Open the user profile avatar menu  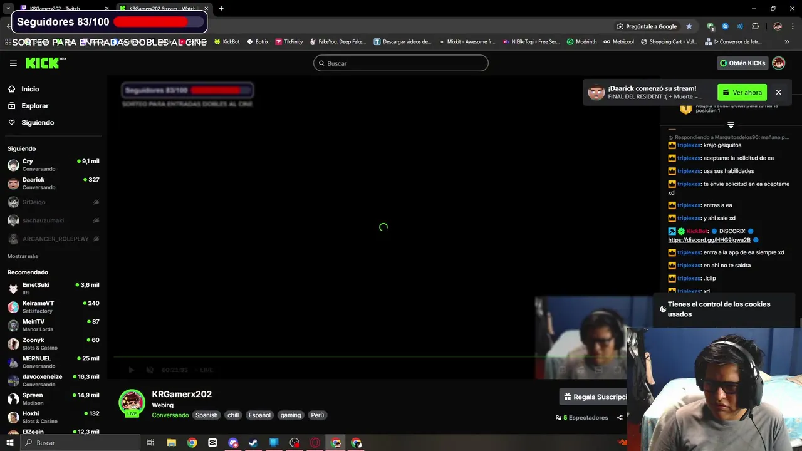coord(778,63)
